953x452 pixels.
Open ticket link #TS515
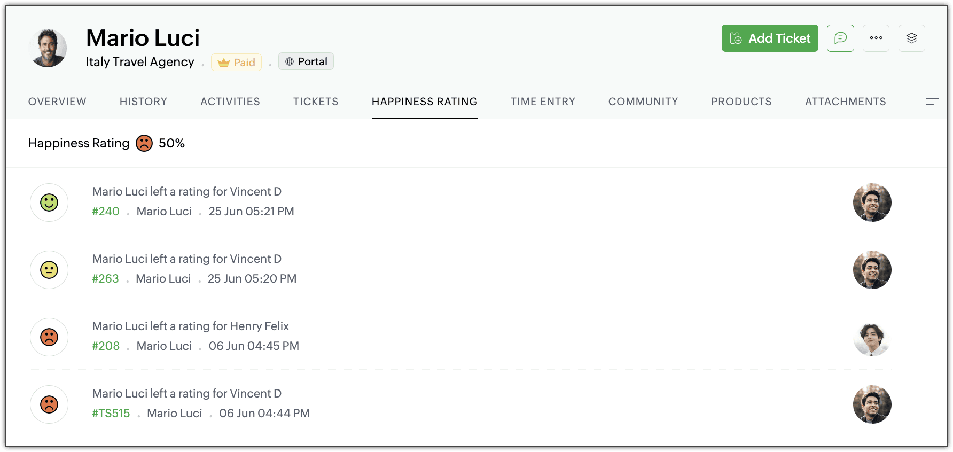[x=111, y=414]
